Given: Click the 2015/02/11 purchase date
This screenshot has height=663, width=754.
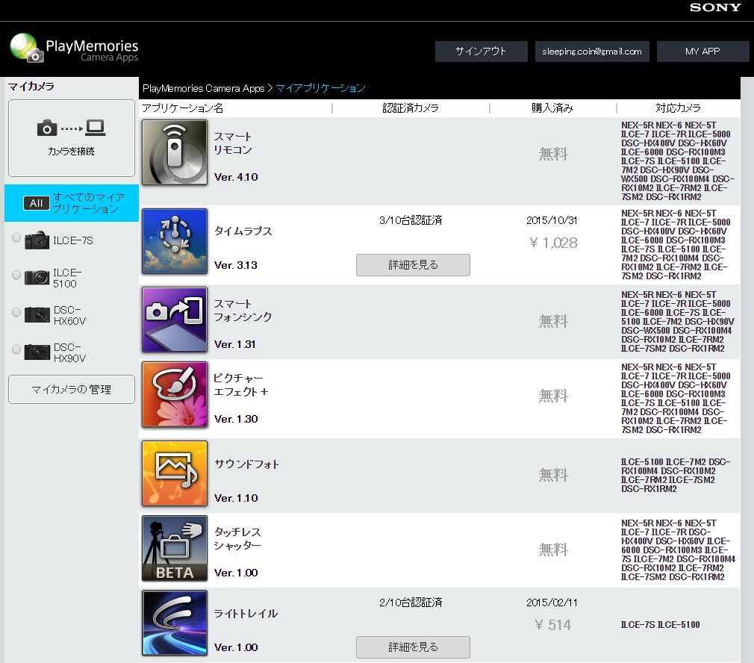Looking at the screenshot, I should click(552, 603).
